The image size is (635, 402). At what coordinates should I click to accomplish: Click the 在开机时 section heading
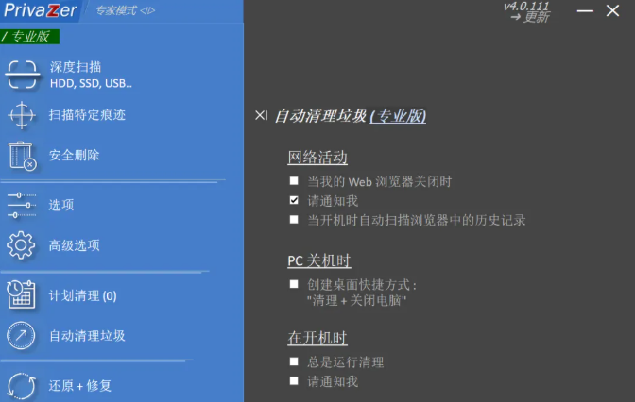tap(317, 338)
